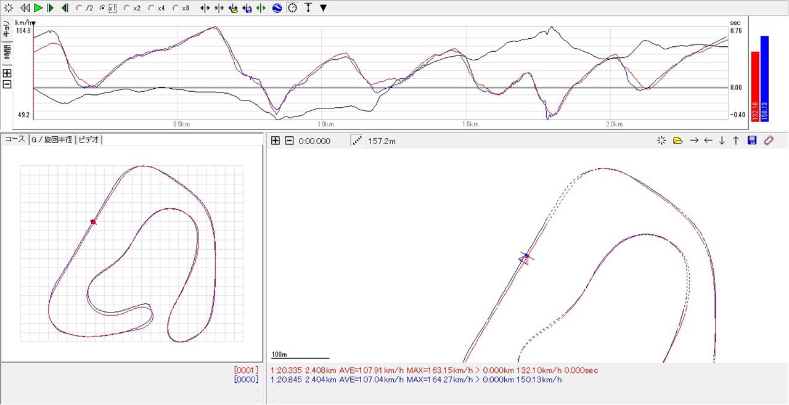Switch playback speed to x8
The height and width of the screenshot is (405, 789).
(181, 8)
